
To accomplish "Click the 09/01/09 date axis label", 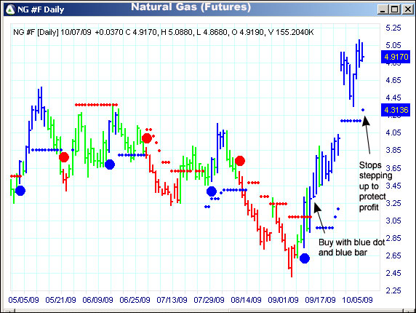I will point(284,300).
